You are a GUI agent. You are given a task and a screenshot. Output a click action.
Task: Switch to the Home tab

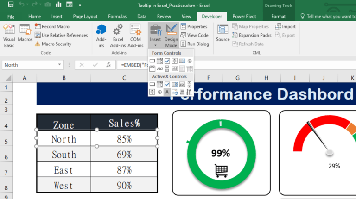[x=34, y=16]
